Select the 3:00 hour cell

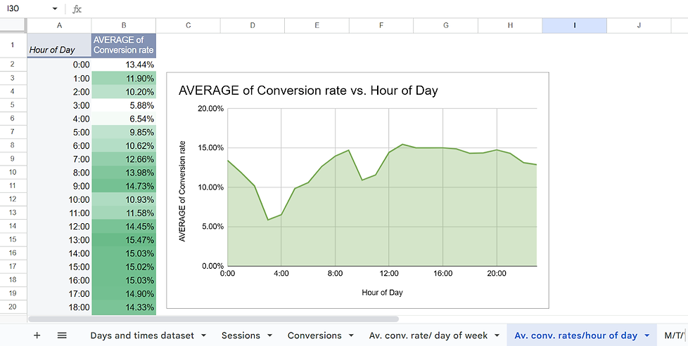point(59,105)
